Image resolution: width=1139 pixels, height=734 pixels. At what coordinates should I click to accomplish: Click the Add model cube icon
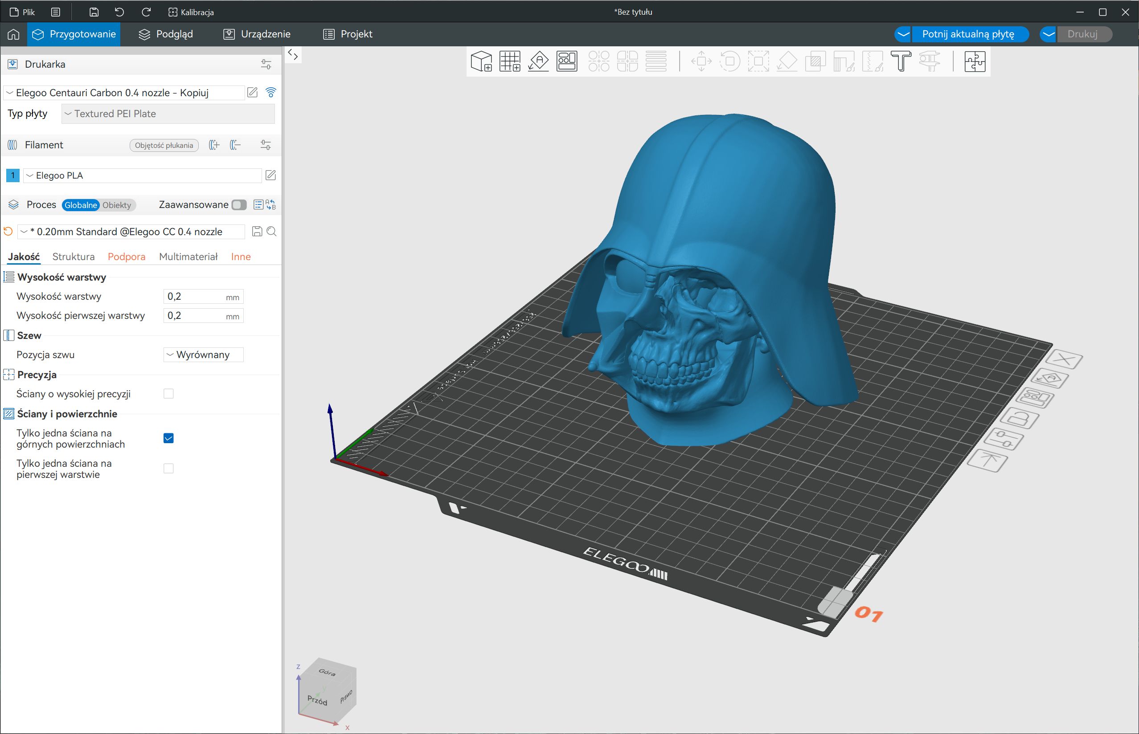tap(481, 61)
